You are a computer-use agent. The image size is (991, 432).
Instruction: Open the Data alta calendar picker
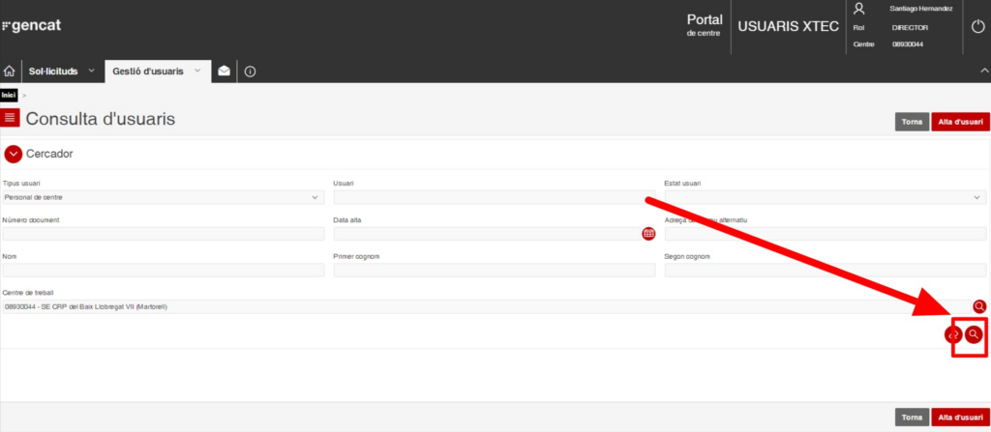648,233
